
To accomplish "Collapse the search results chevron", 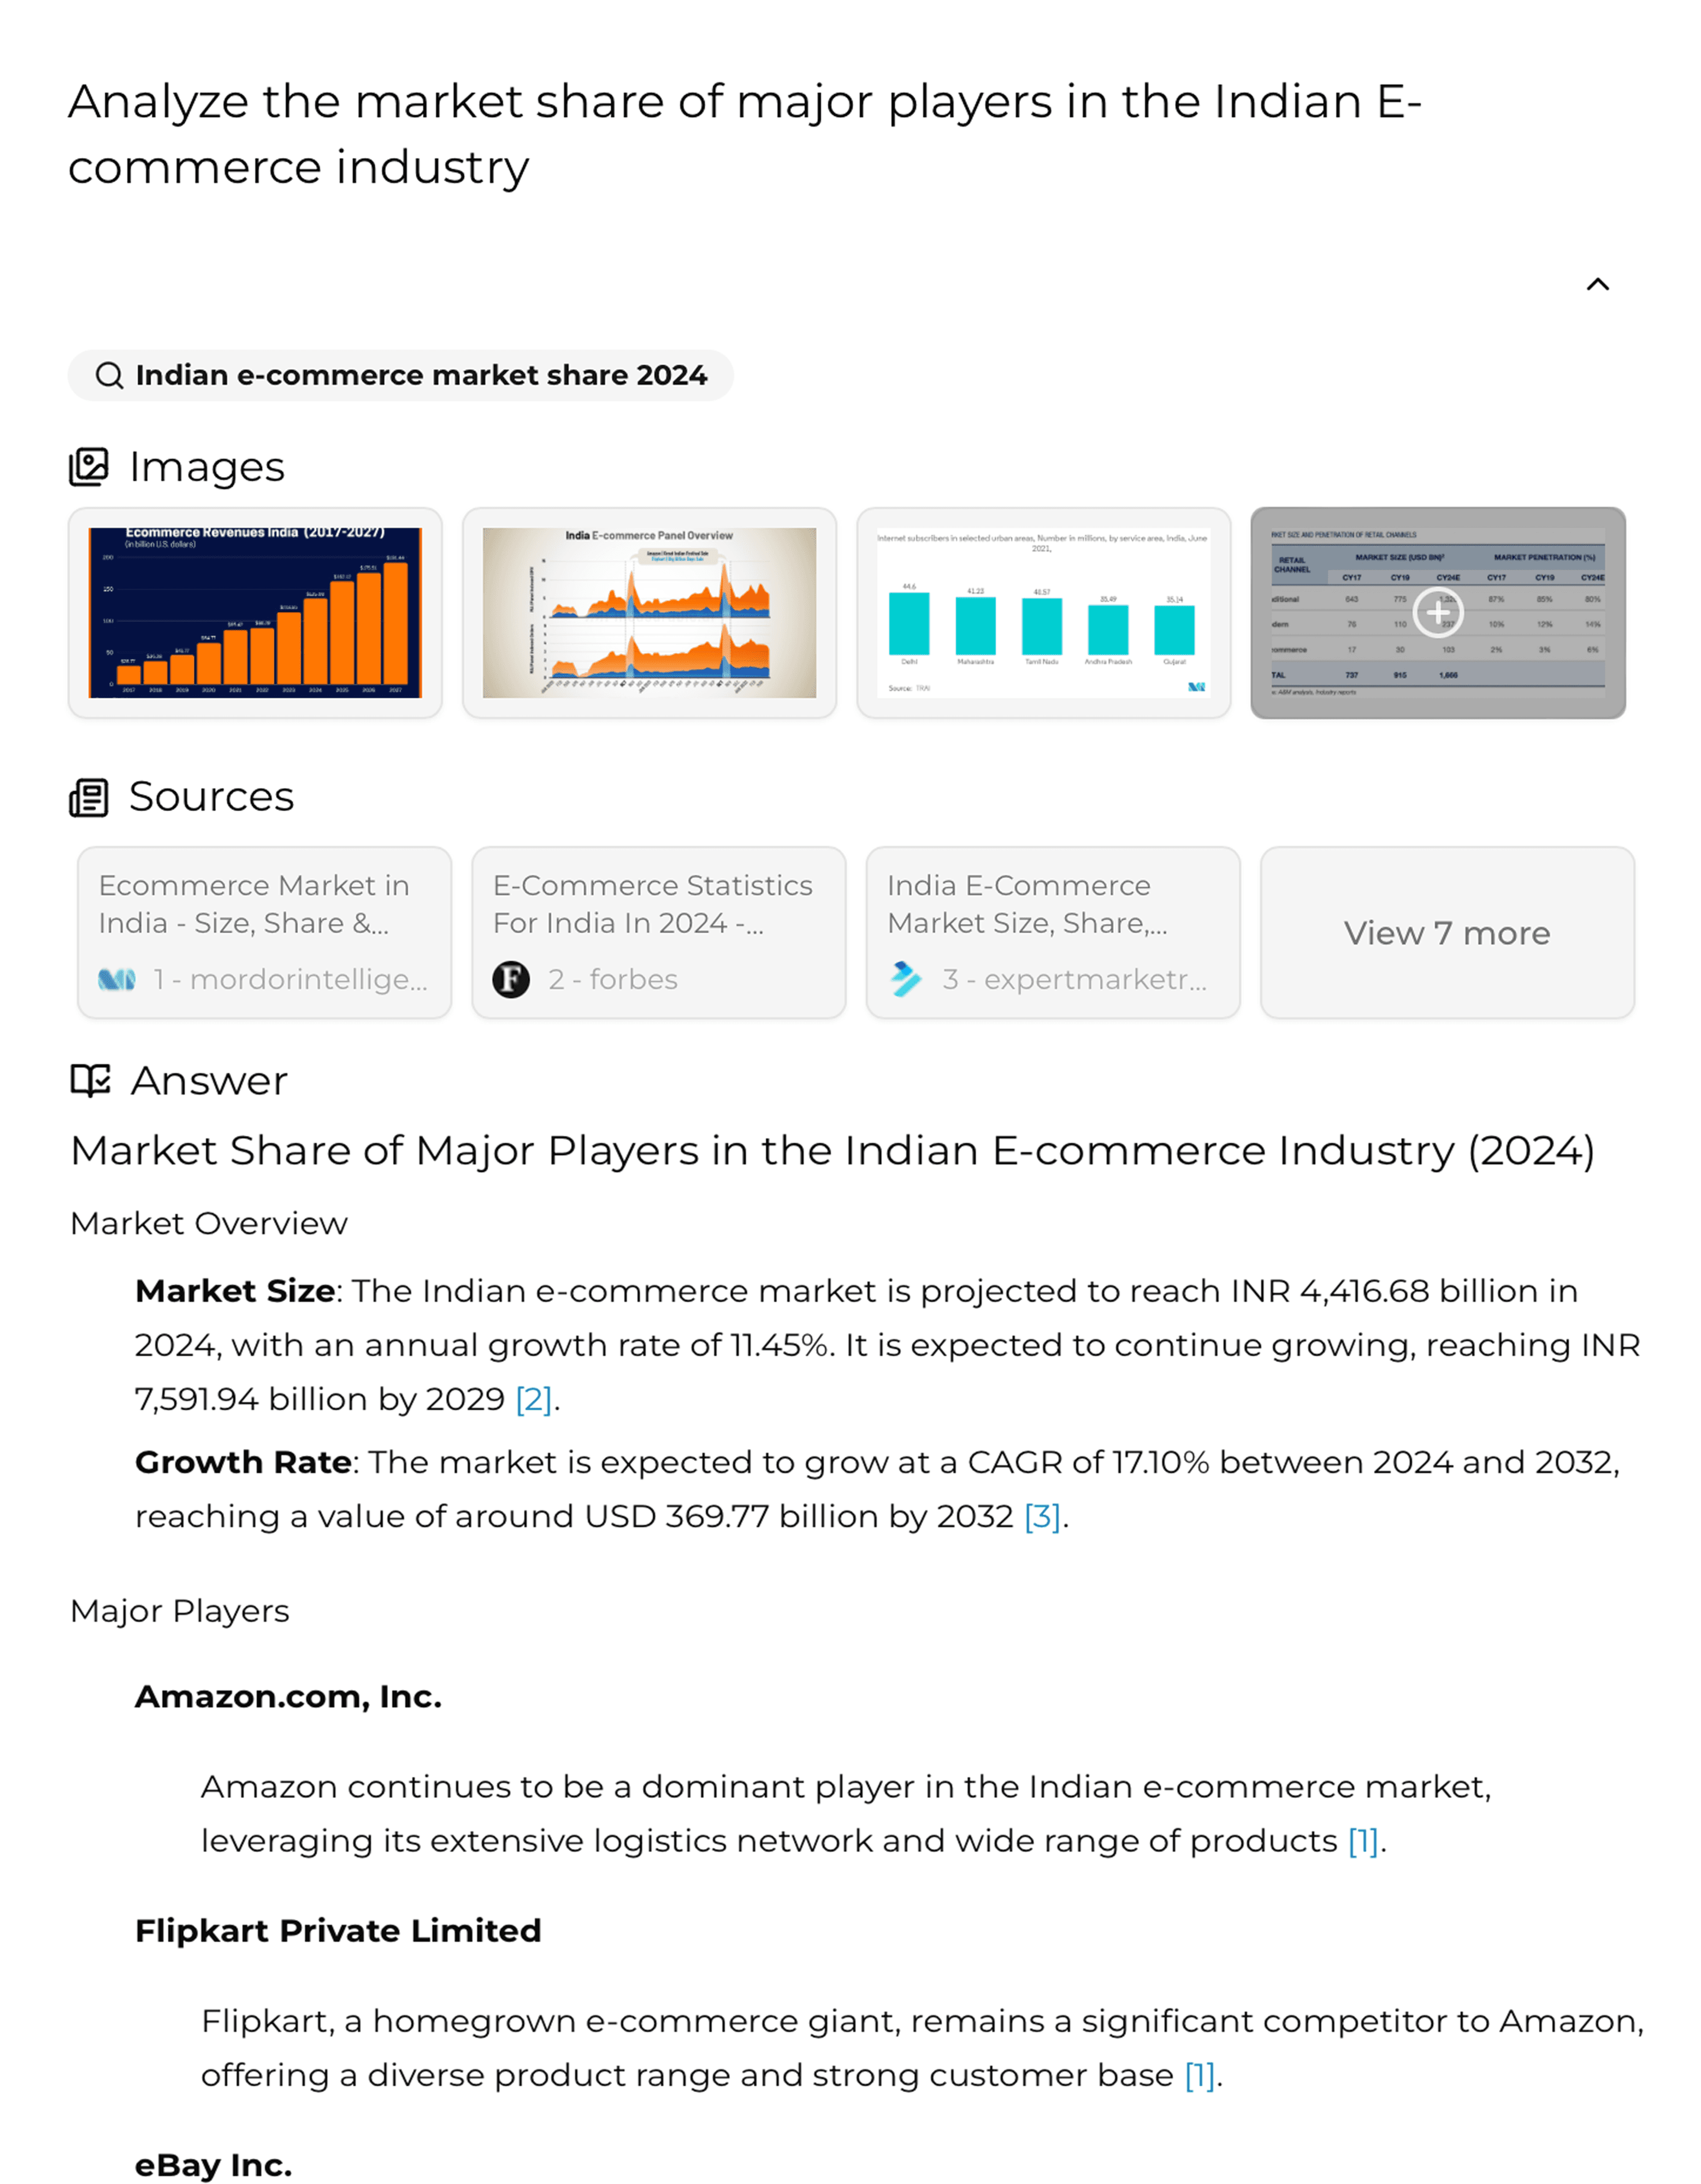I will (x=1597, y=285).
